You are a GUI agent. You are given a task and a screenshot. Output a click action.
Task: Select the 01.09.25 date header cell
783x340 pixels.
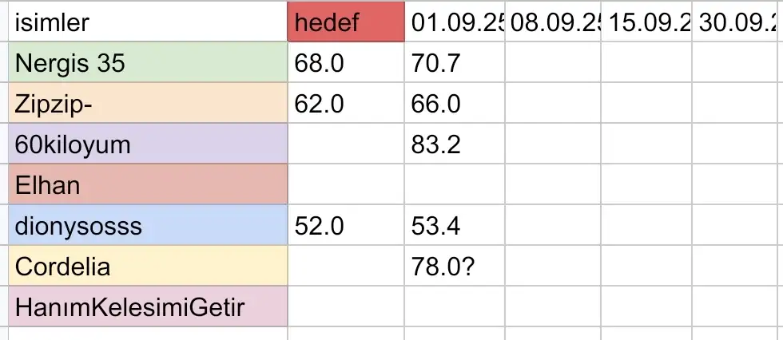click(455, 22)
